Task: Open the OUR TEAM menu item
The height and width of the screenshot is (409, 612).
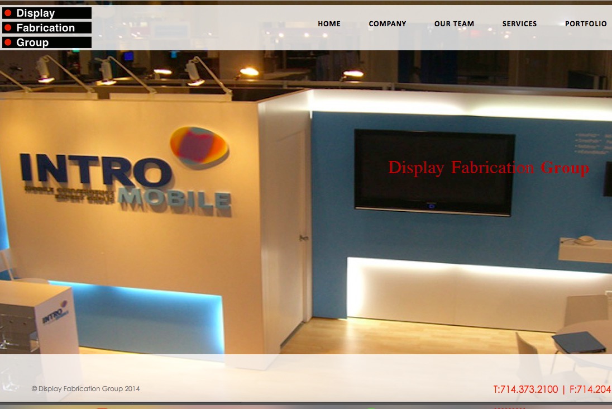Action: click(x=454, y=24)
